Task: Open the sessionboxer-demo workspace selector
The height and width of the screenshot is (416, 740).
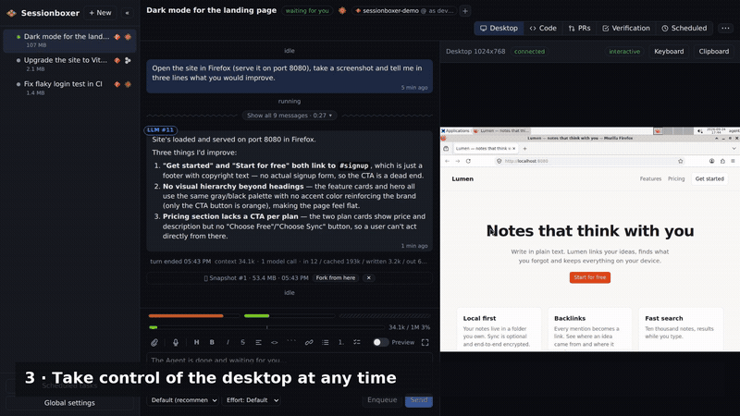Action: tap(404, 10)
